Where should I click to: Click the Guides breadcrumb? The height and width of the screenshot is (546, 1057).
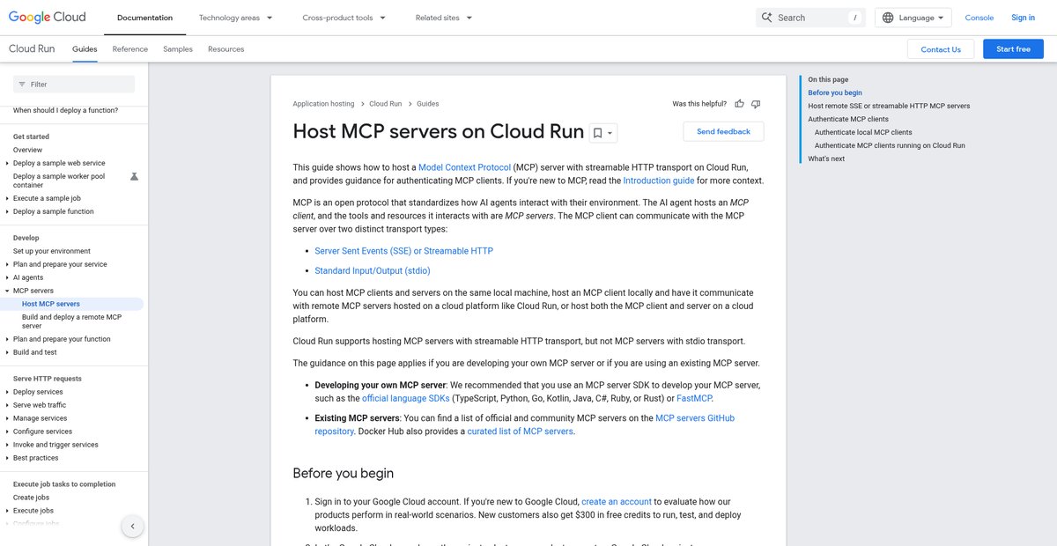point(427,104)
